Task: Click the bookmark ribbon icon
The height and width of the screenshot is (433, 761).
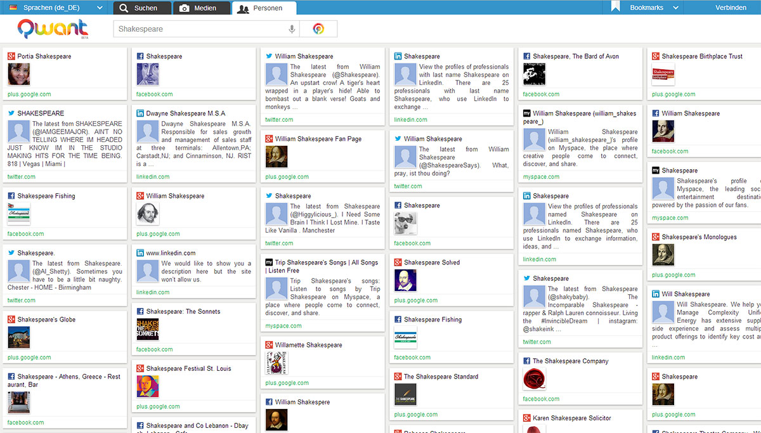Action: click(615, 7)
